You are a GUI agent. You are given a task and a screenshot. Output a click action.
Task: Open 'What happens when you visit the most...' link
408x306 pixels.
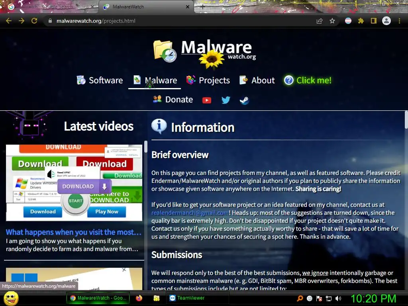(x=74, y=232)
